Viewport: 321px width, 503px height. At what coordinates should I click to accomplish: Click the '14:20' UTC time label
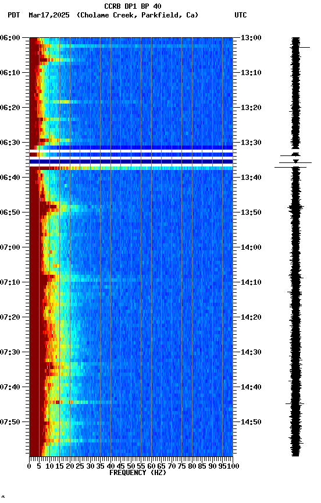click(x=251, y=317)
